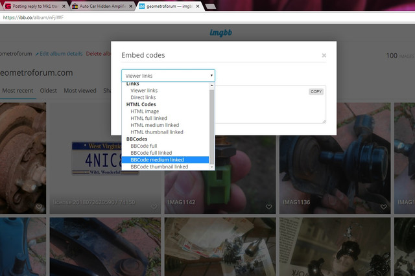
Task: Open the rusty brake hub thumbnail
Action: pyautogui.click(x=23, y=158)
